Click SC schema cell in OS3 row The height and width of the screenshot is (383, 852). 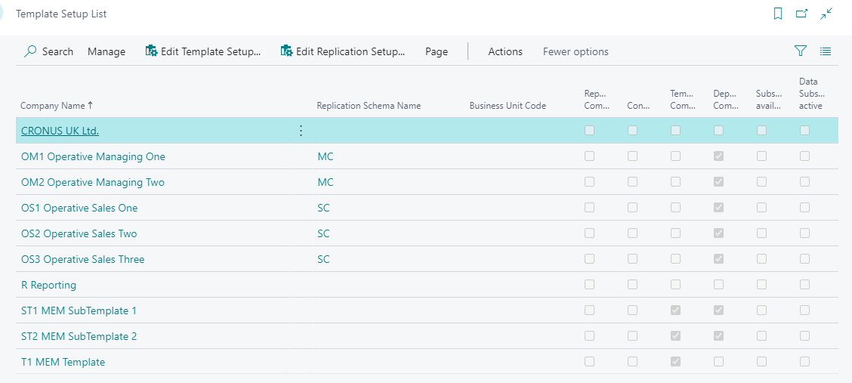[323, 259]
